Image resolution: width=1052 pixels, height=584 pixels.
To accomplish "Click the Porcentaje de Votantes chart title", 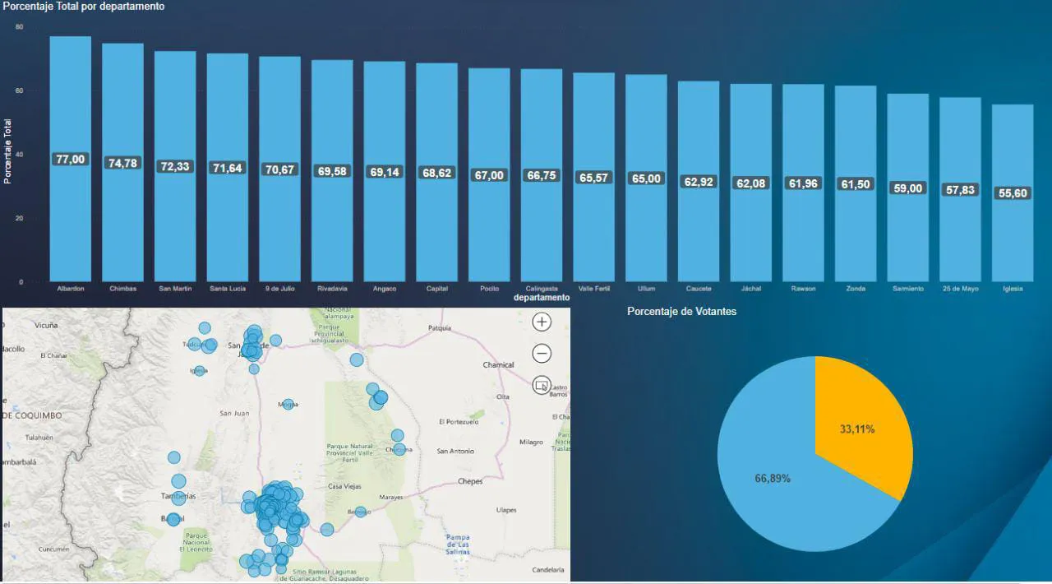I will (681, 312).
